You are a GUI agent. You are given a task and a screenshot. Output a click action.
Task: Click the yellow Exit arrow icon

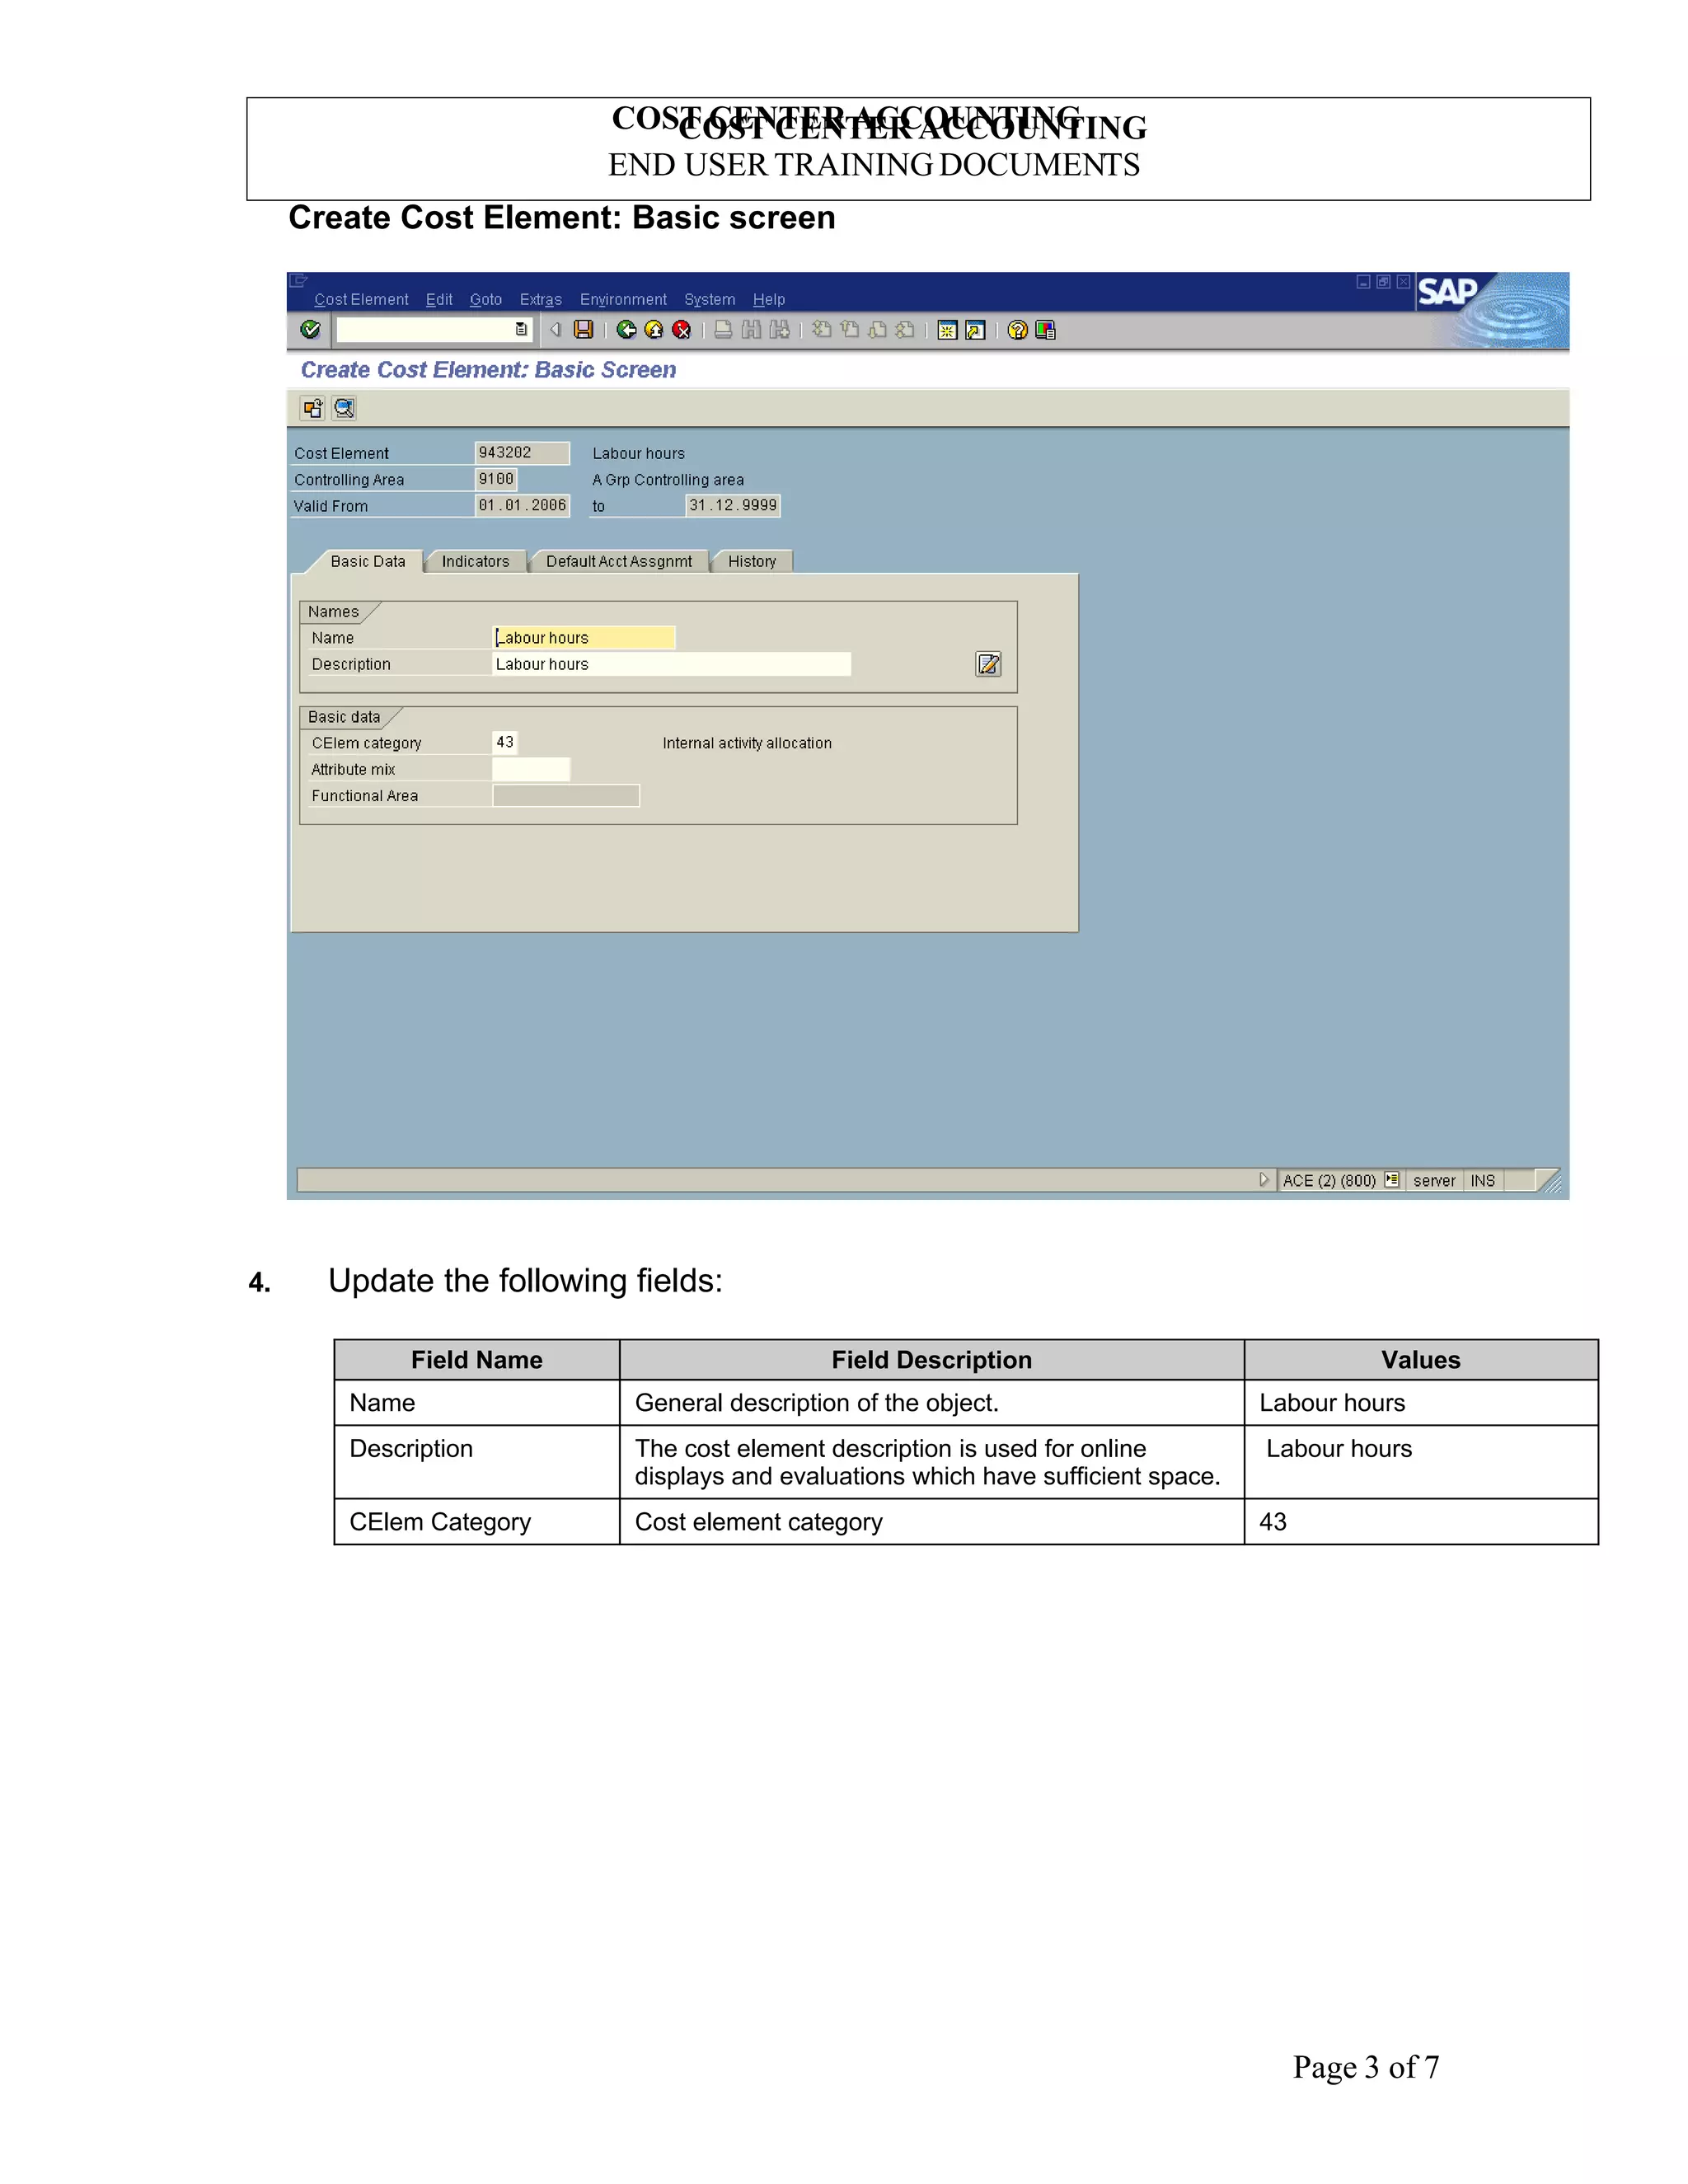tap(654, 330)
